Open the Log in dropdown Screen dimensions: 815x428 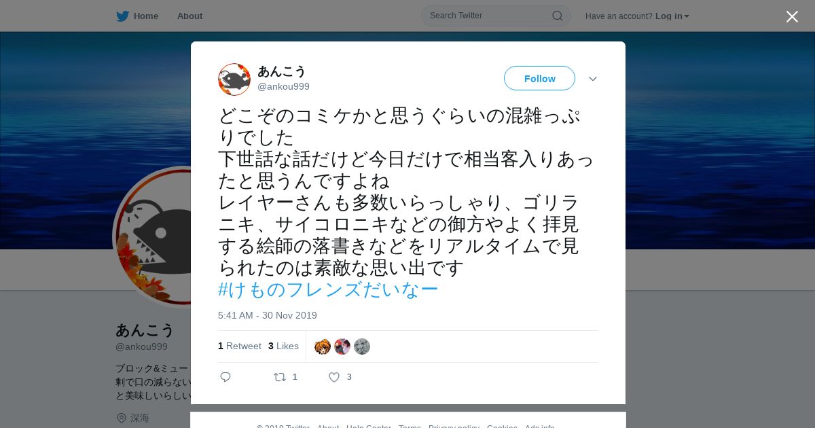click(x=672, y=16)
